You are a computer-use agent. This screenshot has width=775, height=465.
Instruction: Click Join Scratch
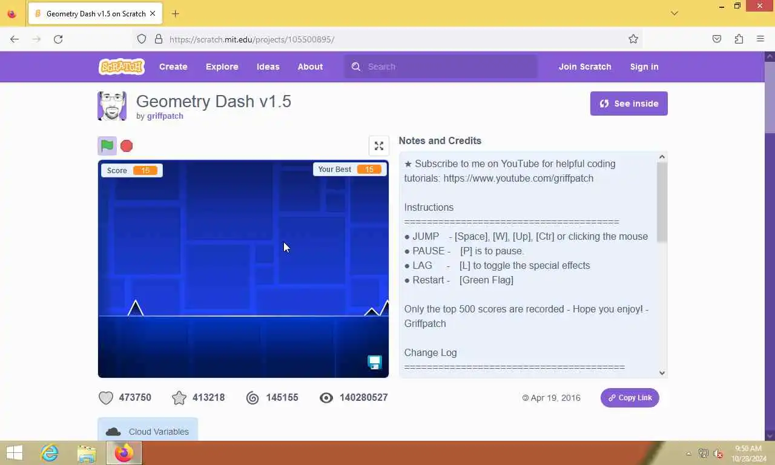pos(585,67)
